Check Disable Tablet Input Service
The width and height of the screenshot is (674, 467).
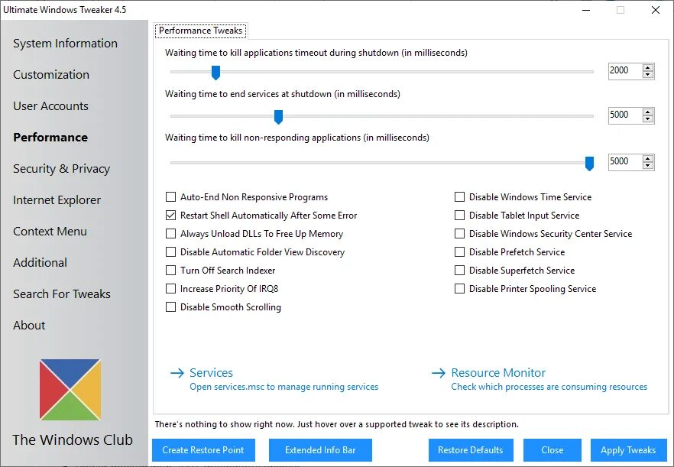tap(459, 216)
